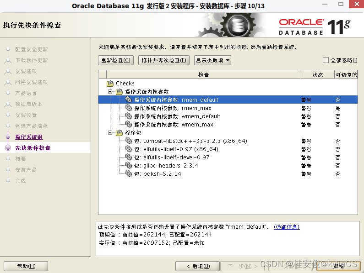Click the 状态 column header
364x273 pixels.
pyautogui.click(x=318, y=75)
